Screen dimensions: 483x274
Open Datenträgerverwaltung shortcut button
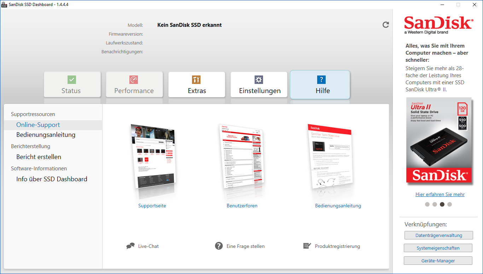pos(439,235)
